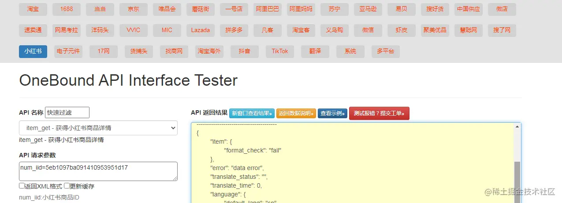Open the 返回数据说明 button
This screenshot has width=562, height=203.
click(x=296, y=113)
